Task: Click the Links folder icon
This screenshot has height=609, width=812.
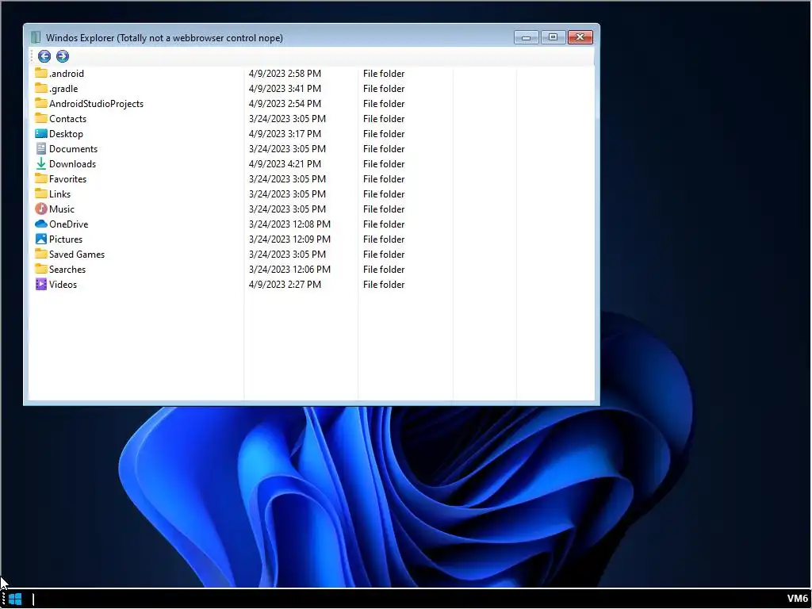Action: point(41,193)
